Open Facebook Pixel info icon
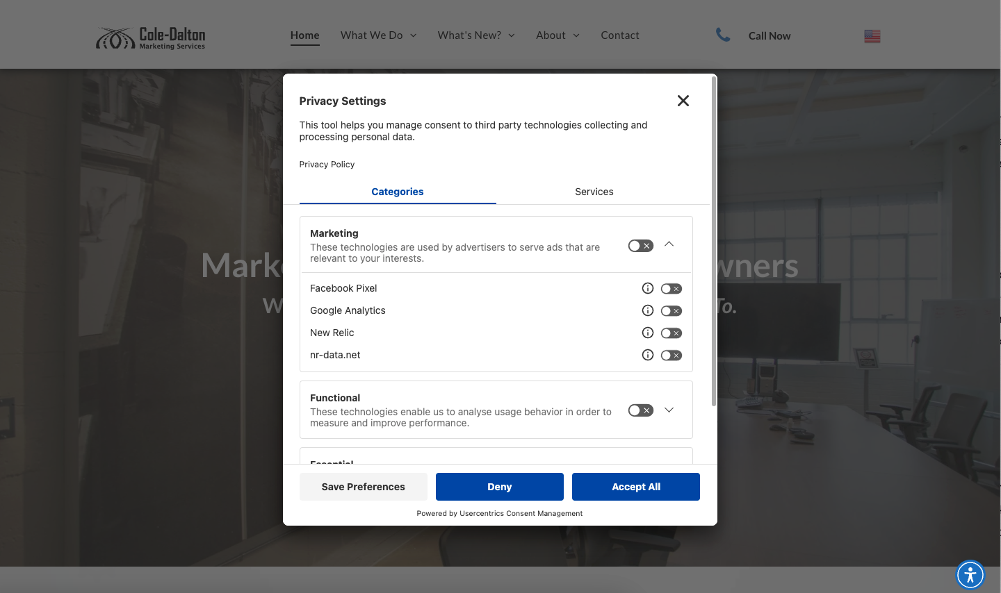1001x593 pixels. 648,288
